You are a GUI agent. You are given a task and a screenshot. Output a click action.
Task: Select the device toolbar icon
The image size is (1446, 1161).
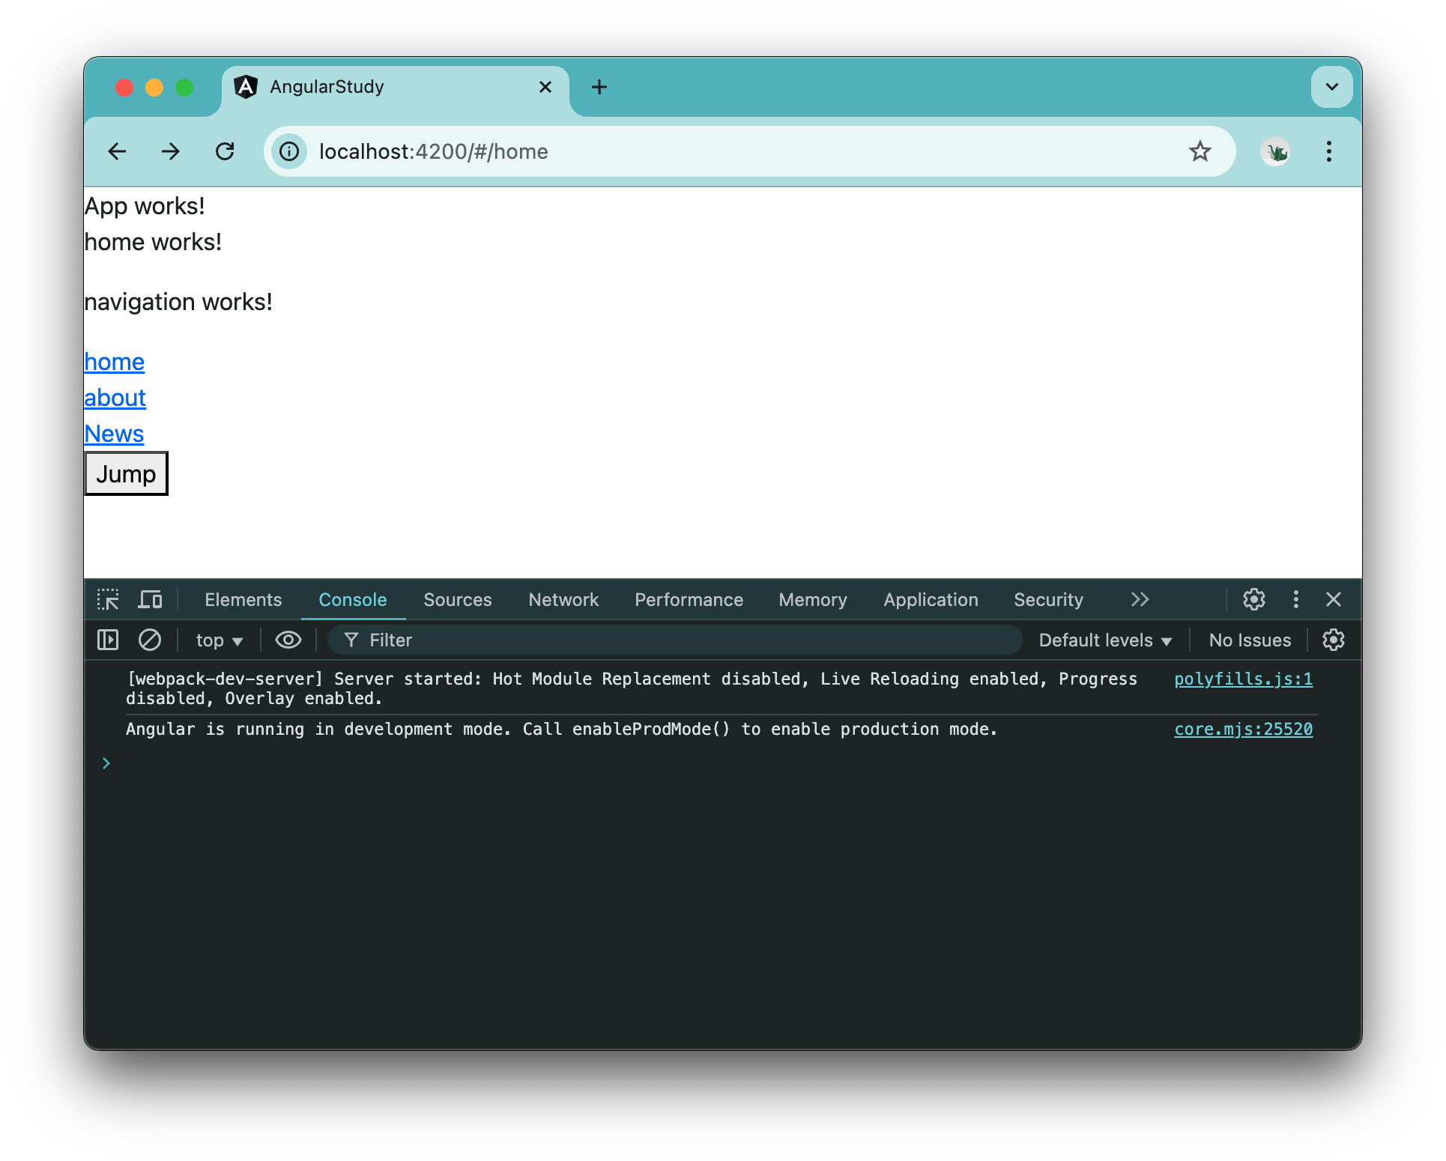[151, 598]
